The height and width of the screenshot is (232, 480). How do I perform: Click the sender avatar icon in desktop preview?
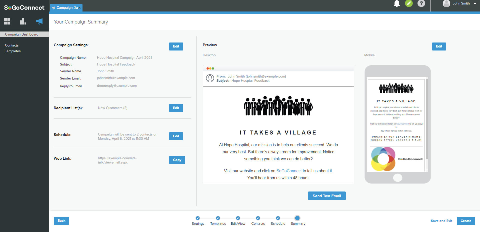coord(210,78)
